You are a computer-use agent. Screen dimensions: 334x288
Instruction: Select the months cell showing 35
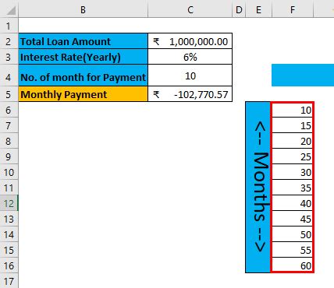click(x=293, y=188)
